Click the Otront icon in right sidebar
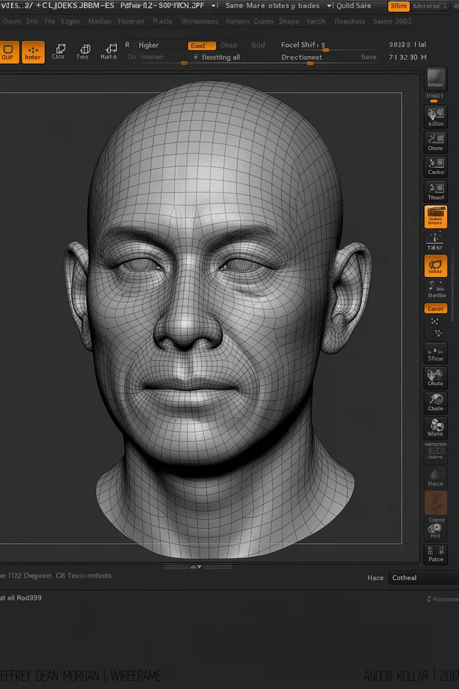Screen dimensions: 459x689 tap(435, 141)
